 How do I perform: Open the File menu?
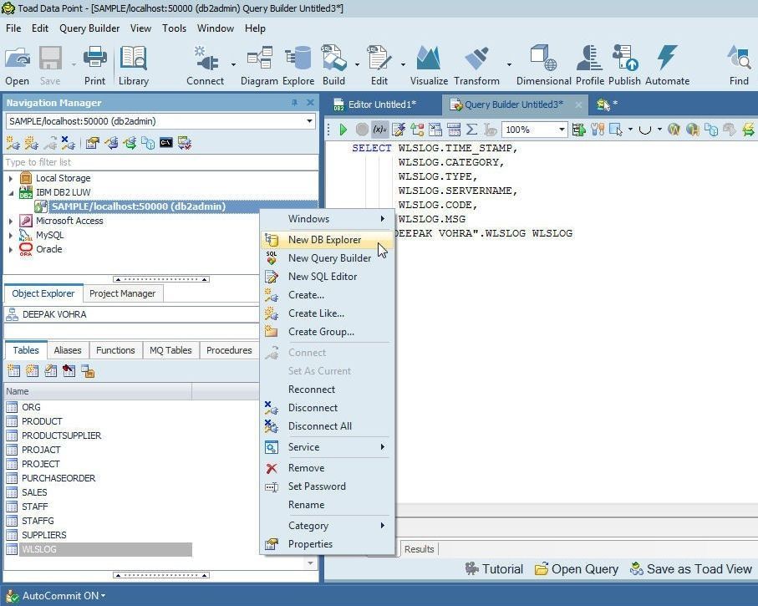point(13,28)
